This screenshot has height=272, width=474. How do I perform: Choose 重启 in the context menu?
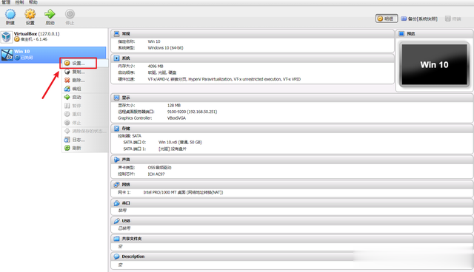[x=85, y=114]
